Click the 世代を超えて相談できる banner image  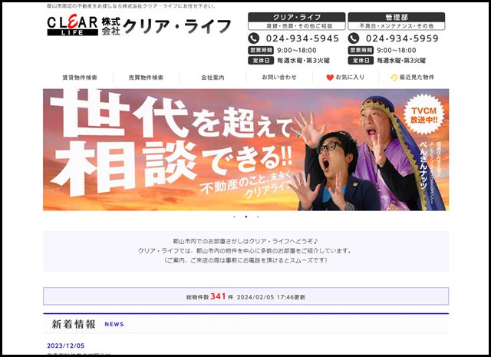click(245, 150)
